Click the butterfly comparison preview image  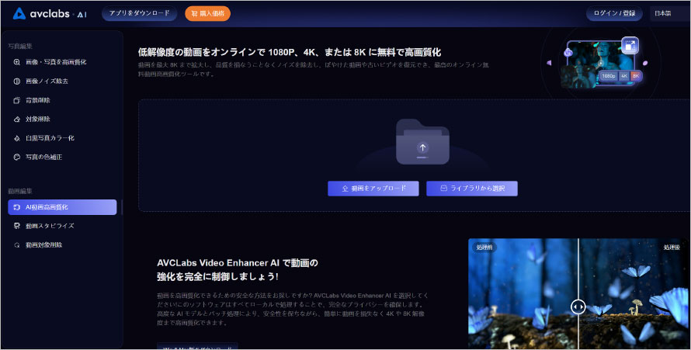[x=579, y=293]
